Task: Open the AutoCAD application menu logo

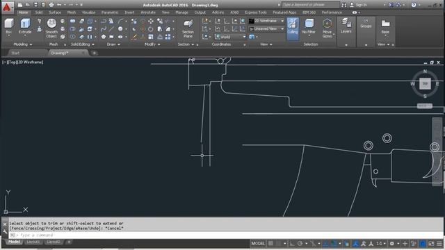Action: [7, 7]
